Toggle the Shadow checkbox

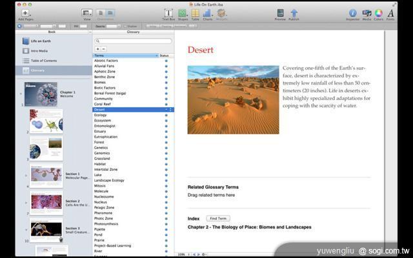click(x=125, y=26)
